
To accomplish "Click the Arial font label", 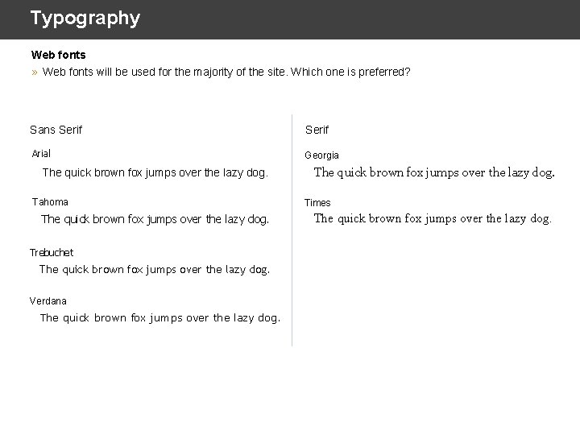I will point(41,154).
